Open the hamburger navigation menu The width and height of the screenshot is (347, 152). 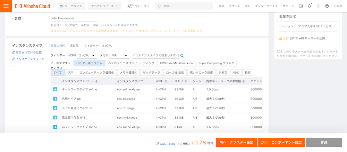point(6,6)
